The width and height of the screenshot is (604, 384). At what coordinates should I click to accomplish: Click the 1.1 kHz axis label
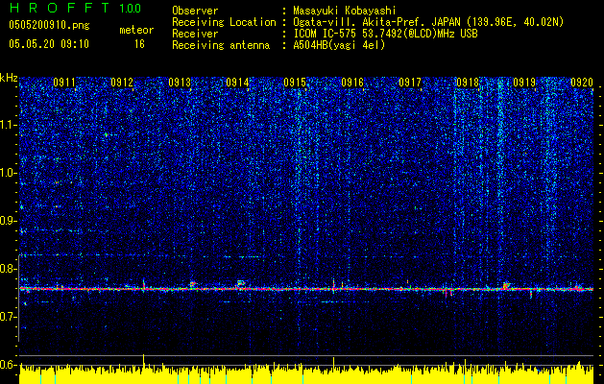(8, 125)
